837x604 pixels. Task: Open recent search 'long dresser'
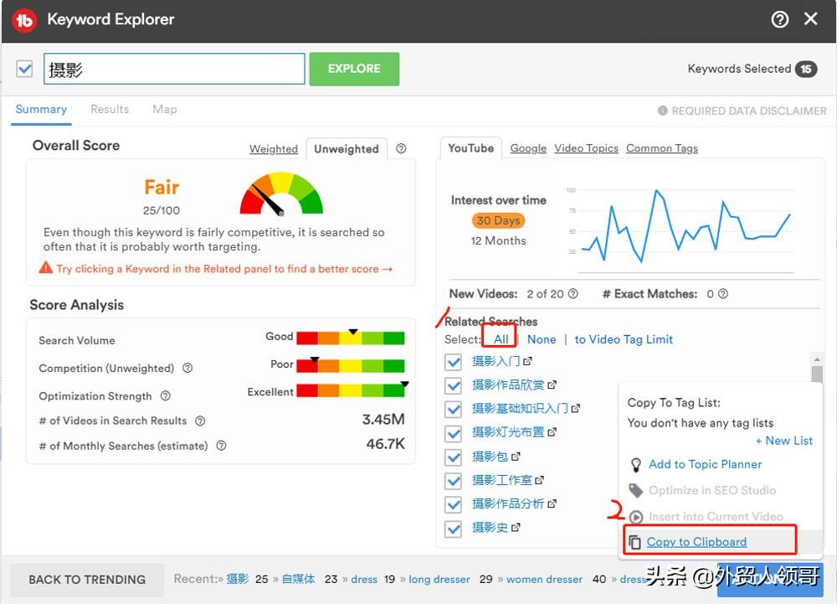[439, 580]
